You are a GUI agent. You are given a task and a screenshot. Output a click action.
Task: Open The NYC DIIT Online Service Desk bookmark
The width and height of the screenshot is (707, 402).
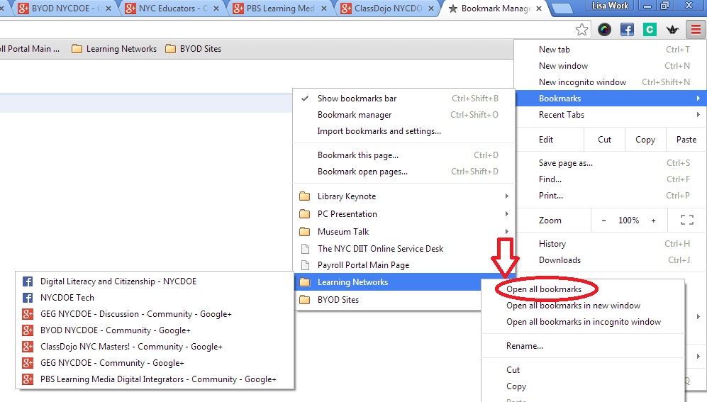pos(404,249)
